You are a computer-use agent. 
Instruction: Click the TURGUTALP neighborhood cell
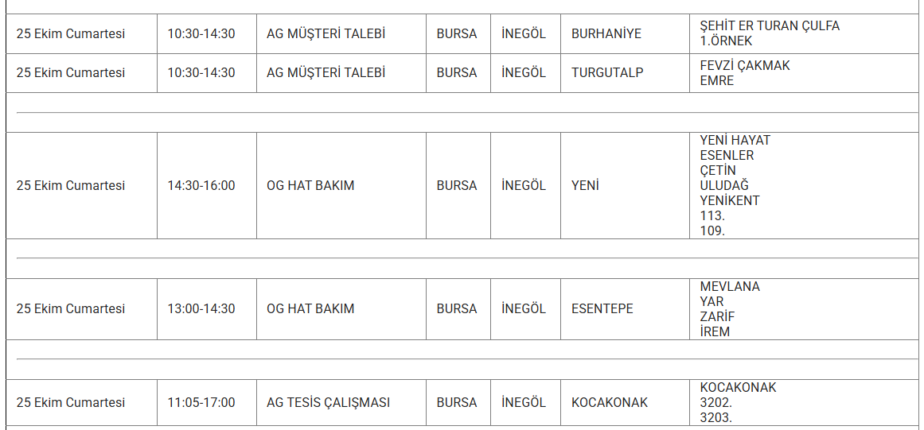click(607, 72)
